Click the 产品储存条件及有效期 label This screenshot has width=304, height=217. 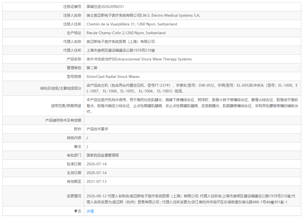click(x=63, y=120)
